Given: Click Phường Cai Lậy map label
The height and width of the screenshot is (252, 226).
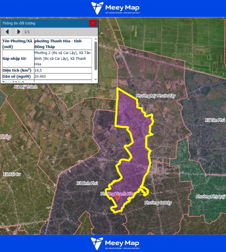Looking at the screenshot, I should click(x=158, y=203).
